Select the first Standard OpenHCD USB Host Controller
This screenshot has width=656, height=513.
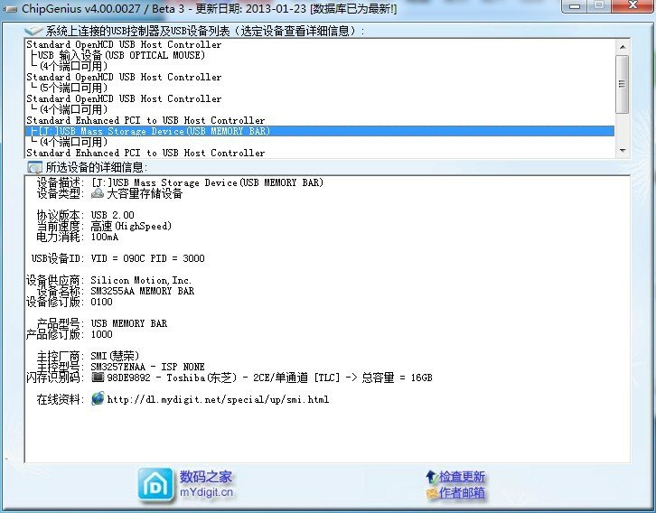click(x=124, y=44)
